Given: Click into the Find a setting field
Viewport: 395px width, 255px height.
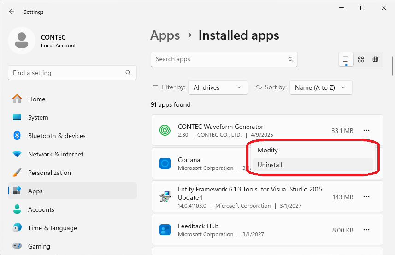Looking at the screenshot, I should [x=72, y=73].
